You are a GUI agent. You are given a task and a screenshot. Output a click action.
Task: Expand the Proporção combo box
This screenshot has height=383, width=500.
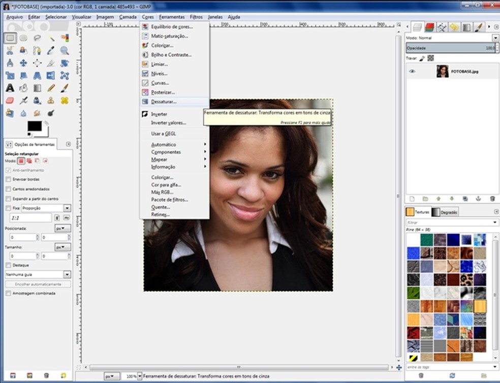67,208
